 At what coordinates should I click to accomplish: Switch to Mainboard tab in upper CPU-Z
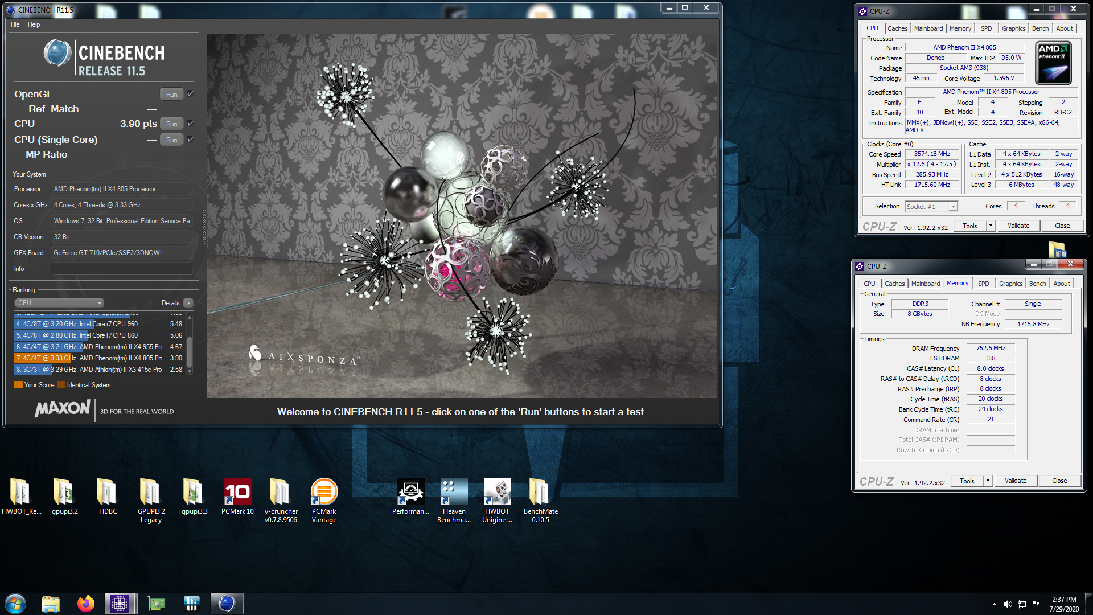[928, 28]
